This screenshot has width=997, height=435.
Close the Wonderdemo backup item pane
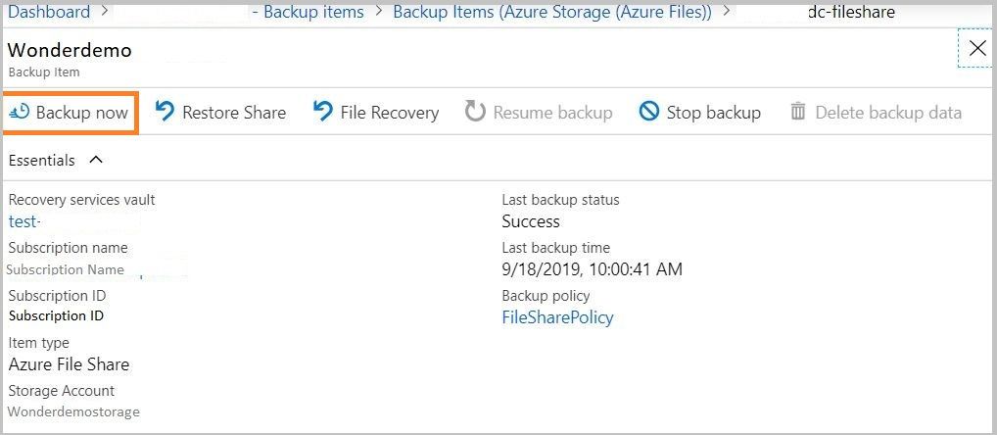tap(976, 49)
